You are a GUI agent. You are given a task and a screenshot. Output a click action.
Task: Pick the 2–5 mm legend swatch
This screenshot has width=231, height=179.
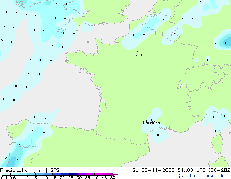click(31, 174)
